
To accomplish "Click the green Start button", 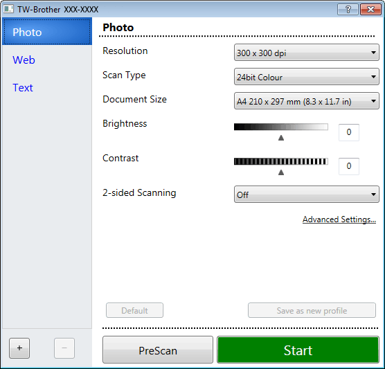I will tap(298, 350).
